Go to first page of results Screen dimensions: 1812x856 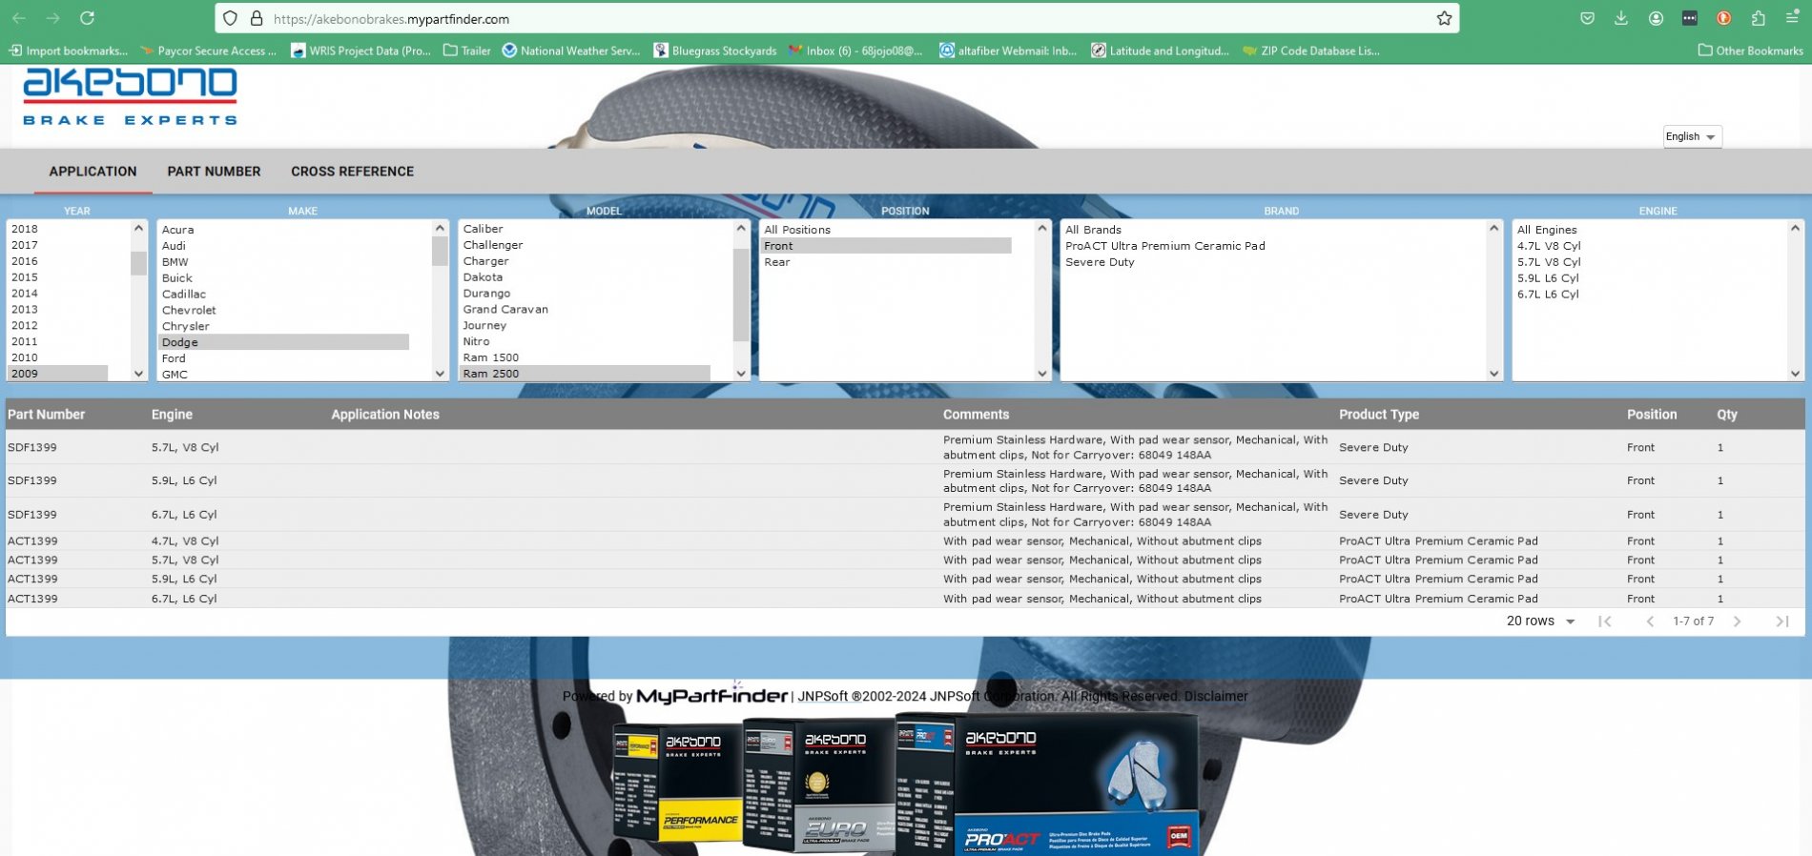click(x=1605, y=622)
